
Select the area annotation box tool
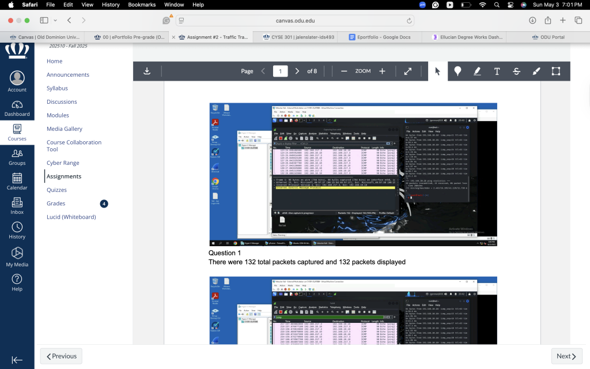[x=556, y=71]
